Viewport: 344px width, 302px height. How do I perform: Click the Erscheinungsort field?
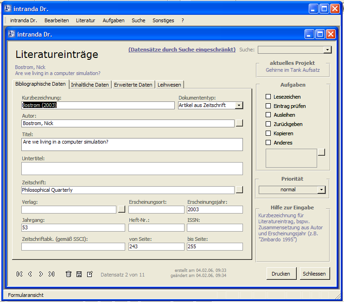(156, 209)
